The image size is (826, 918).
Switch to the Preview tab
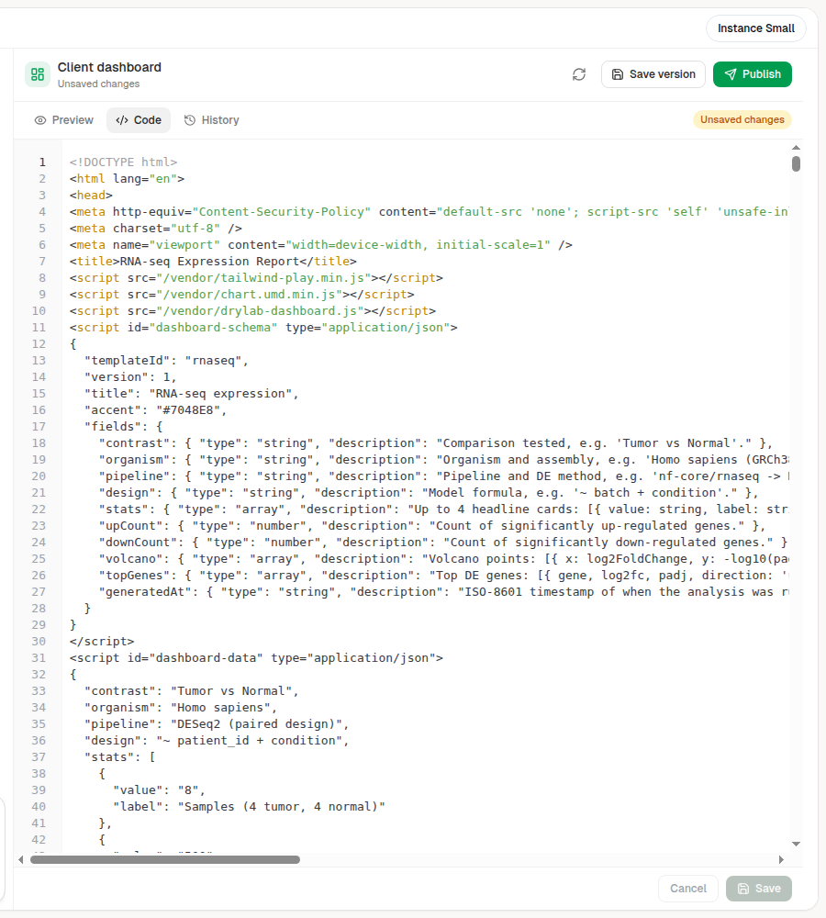64,120
